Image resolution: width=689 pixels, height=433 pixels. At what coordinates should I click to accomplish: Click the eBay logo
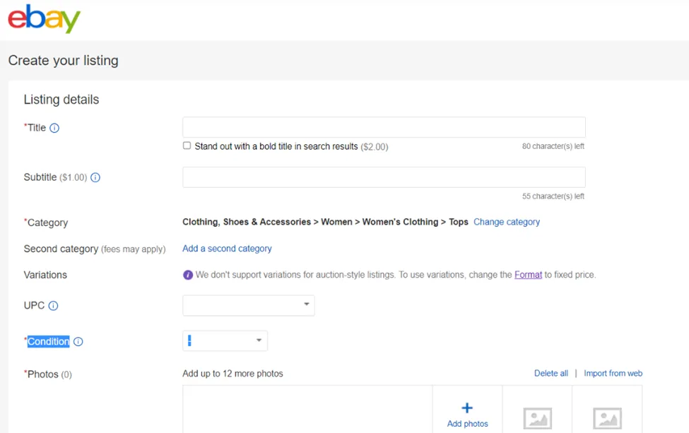tap(44, 19)
